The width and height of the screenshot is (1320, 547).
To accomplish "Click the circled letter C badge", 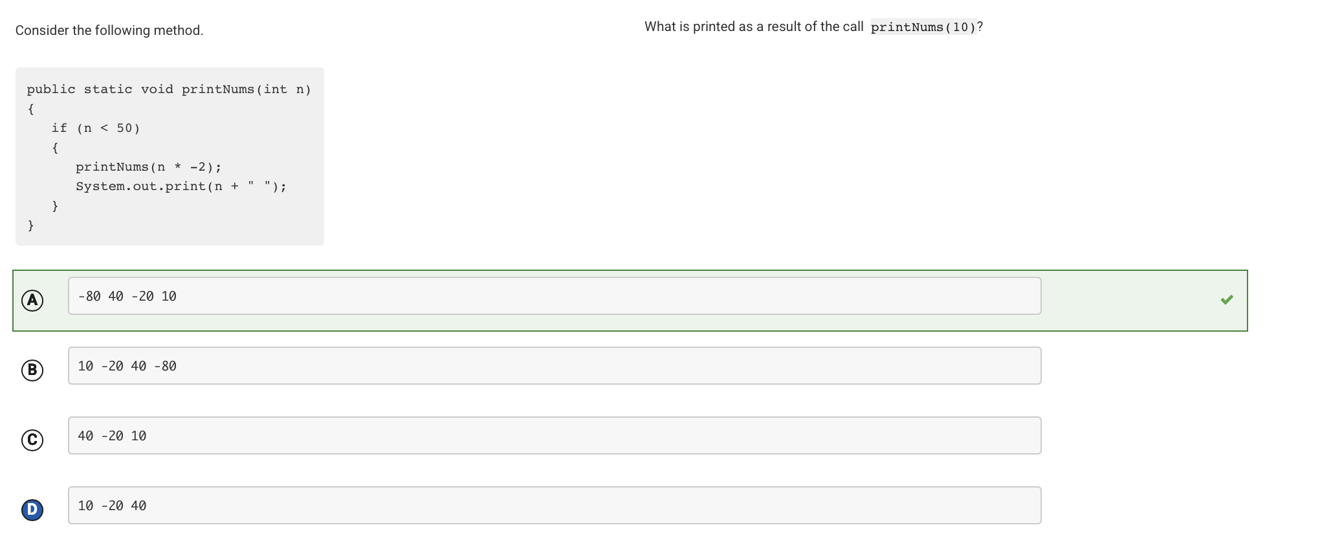I will pos(32,440).
